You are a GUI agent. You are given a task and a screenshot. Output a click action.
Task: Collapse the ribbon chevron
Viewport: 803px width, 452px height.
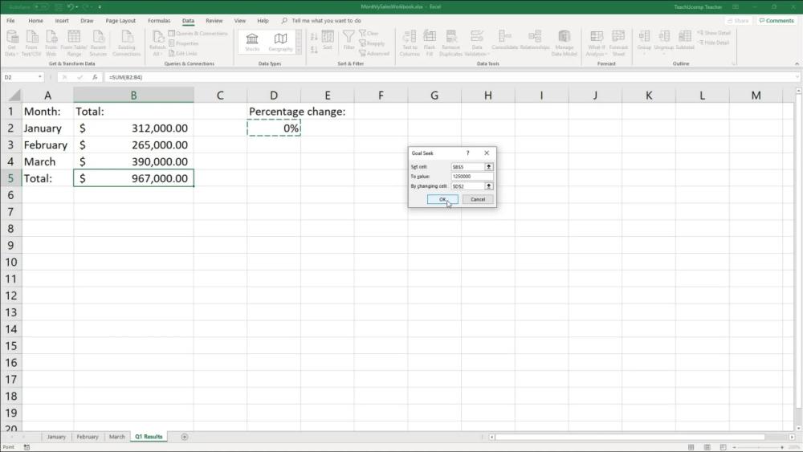797,64
